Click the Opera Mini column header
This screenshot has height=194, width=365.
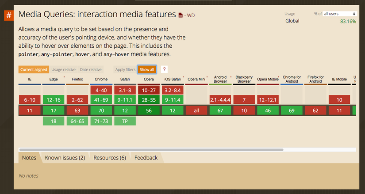(196, 79)
